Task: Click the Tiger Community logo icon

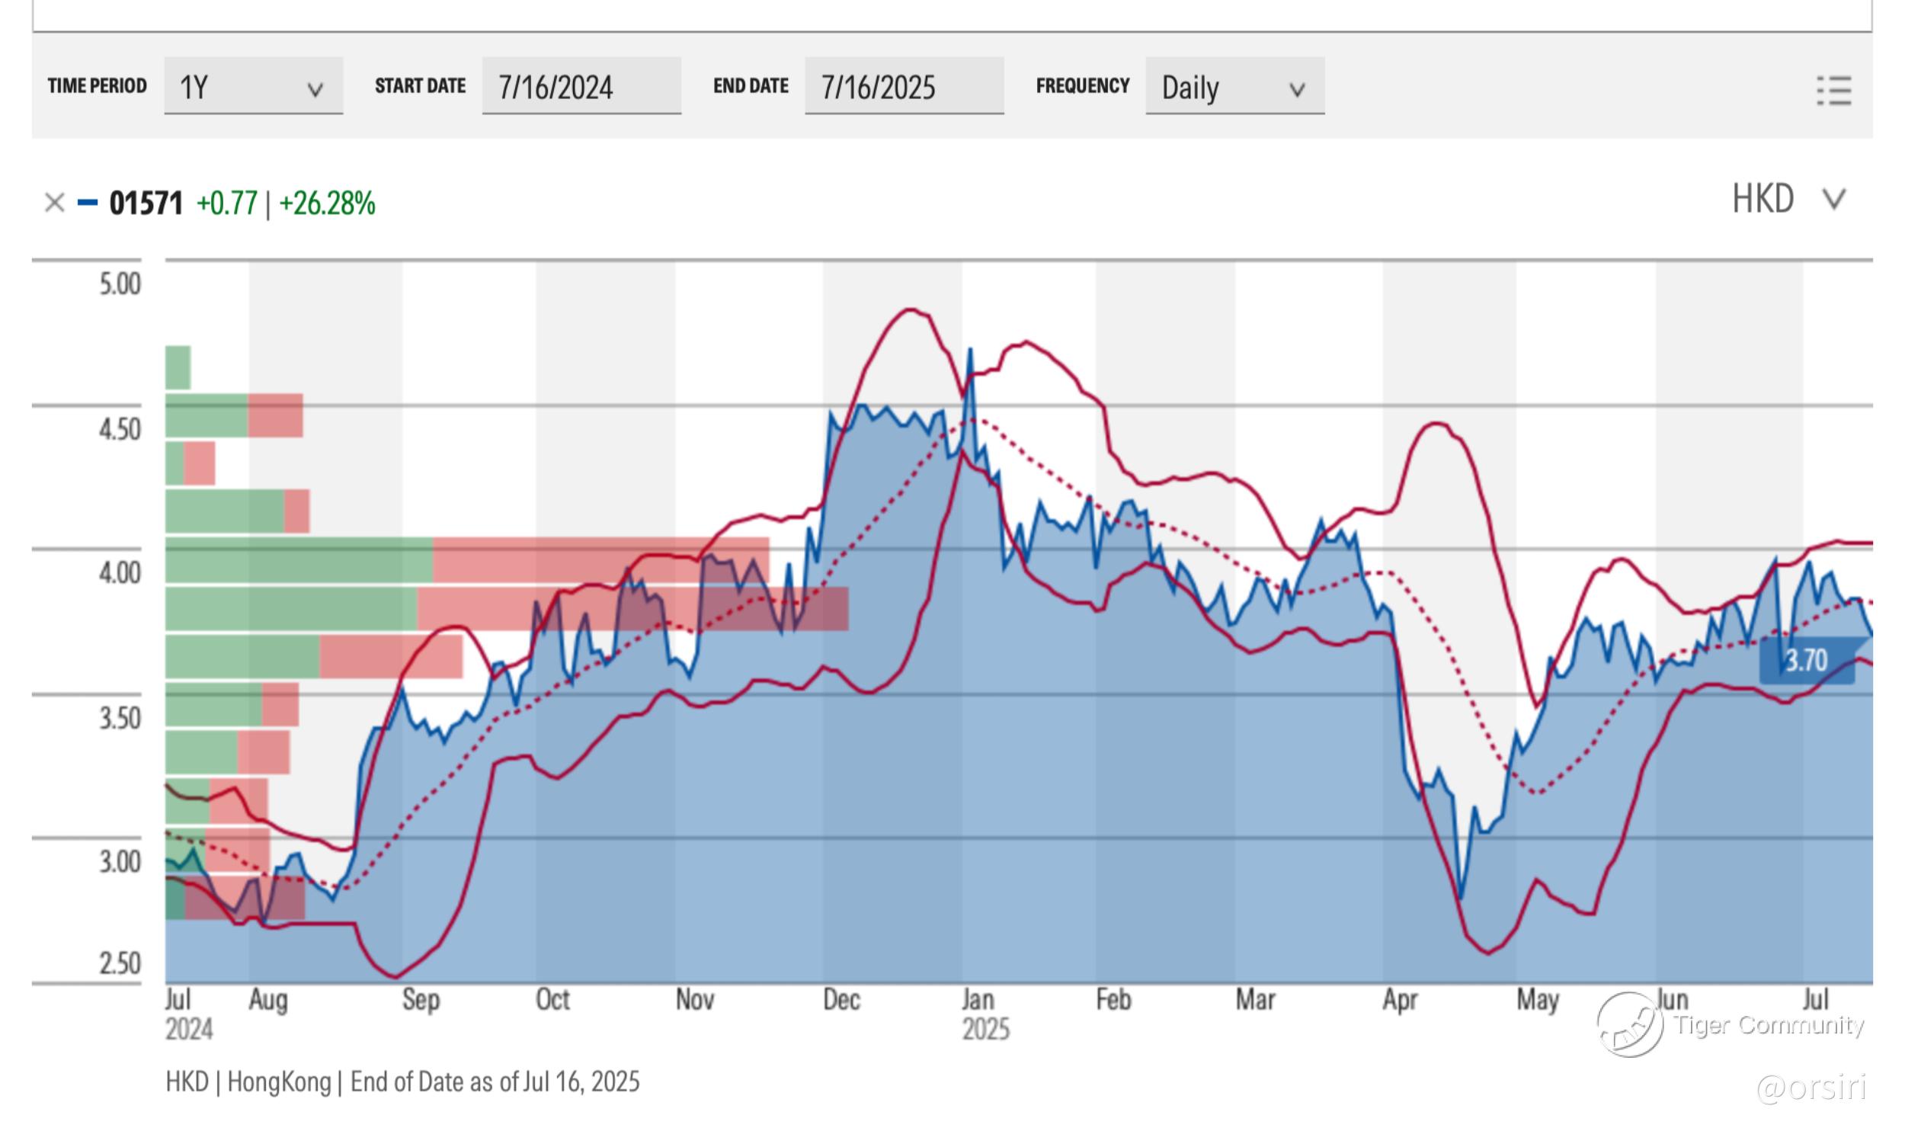Action: [1629, 1024]
